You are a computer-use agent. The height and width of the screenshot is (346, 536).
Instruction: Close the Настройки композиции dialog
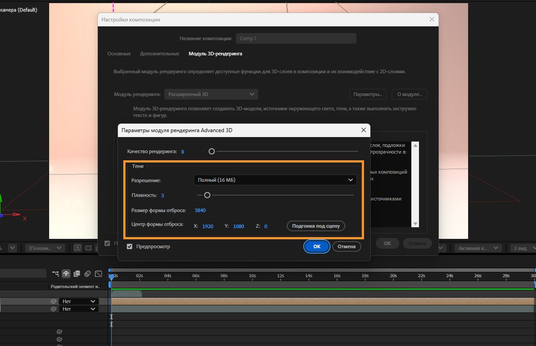431,20
